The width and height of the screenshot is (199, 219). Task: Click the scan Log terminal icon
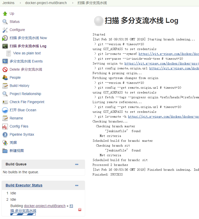[x=5, y=46]
